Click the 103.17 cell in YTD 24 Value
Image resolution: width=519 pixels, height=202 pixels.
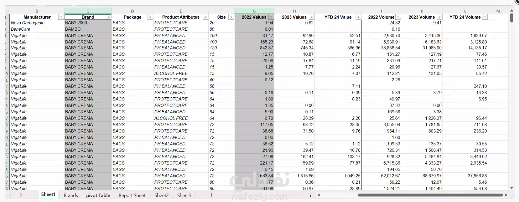(x=338, y=157)
